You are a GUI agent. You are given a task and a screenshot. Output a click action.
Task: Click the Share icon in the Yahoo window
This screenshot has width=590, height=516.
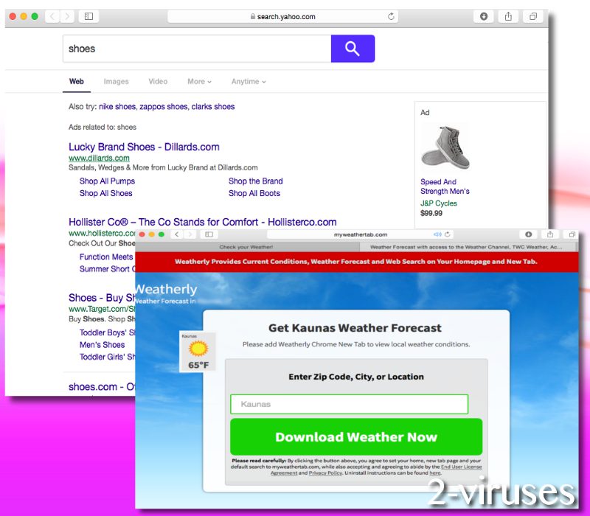click(x=507, y=15)
